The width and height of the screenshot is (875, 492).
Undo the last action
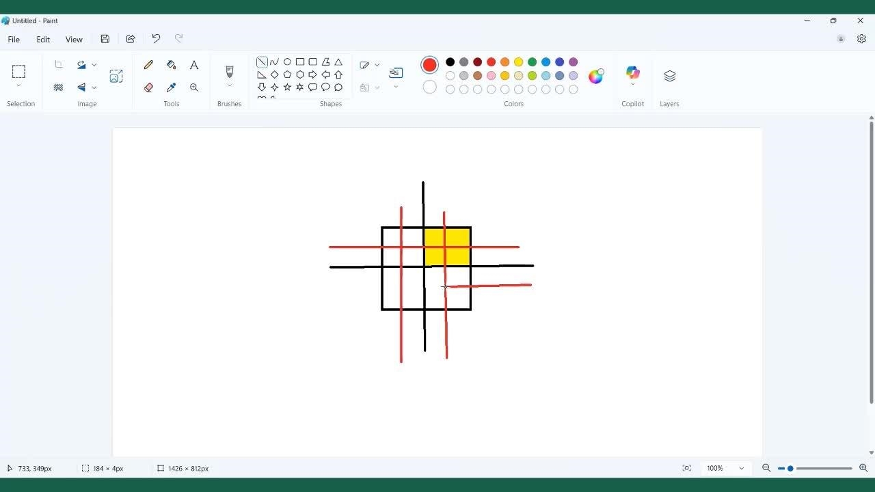pyautogui.click(x=156, y=39)
